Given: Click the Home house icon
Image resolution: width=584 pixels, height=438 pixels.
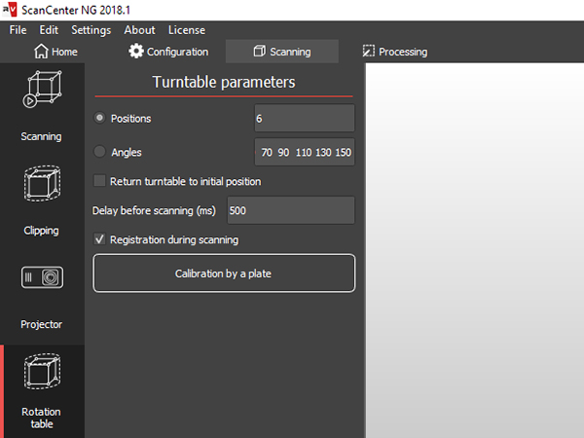Looking at the screenshot, I should coord(41,52).
